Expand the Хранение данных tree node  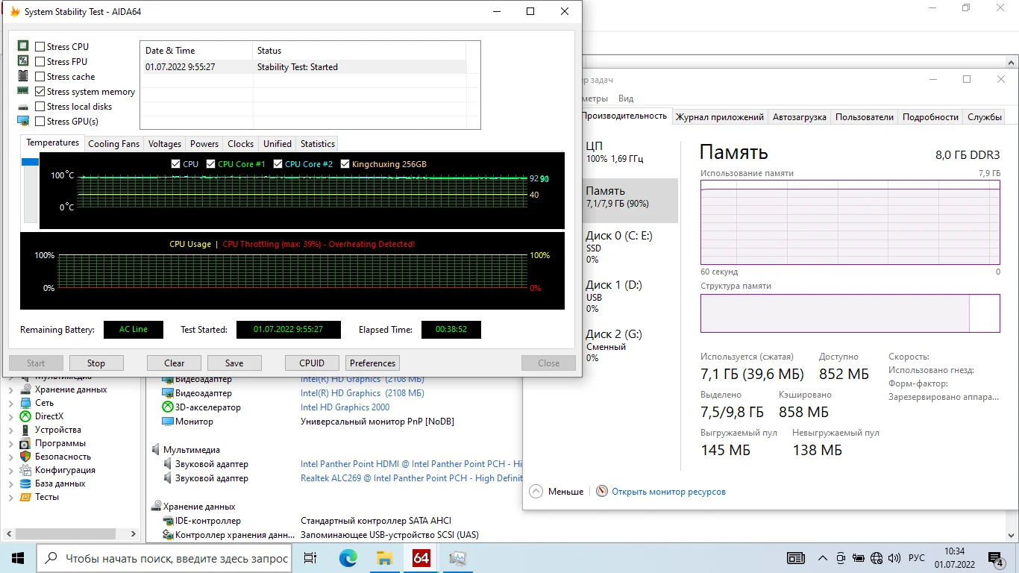click(x=10, y=389)
